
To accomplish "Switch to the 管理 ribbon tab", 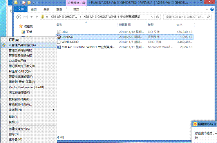I will [76, 9].
